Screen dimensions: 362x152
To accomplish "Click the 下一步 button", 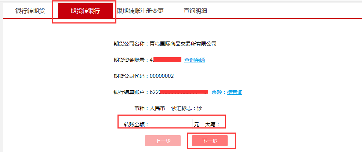I will tap(210, 141).
